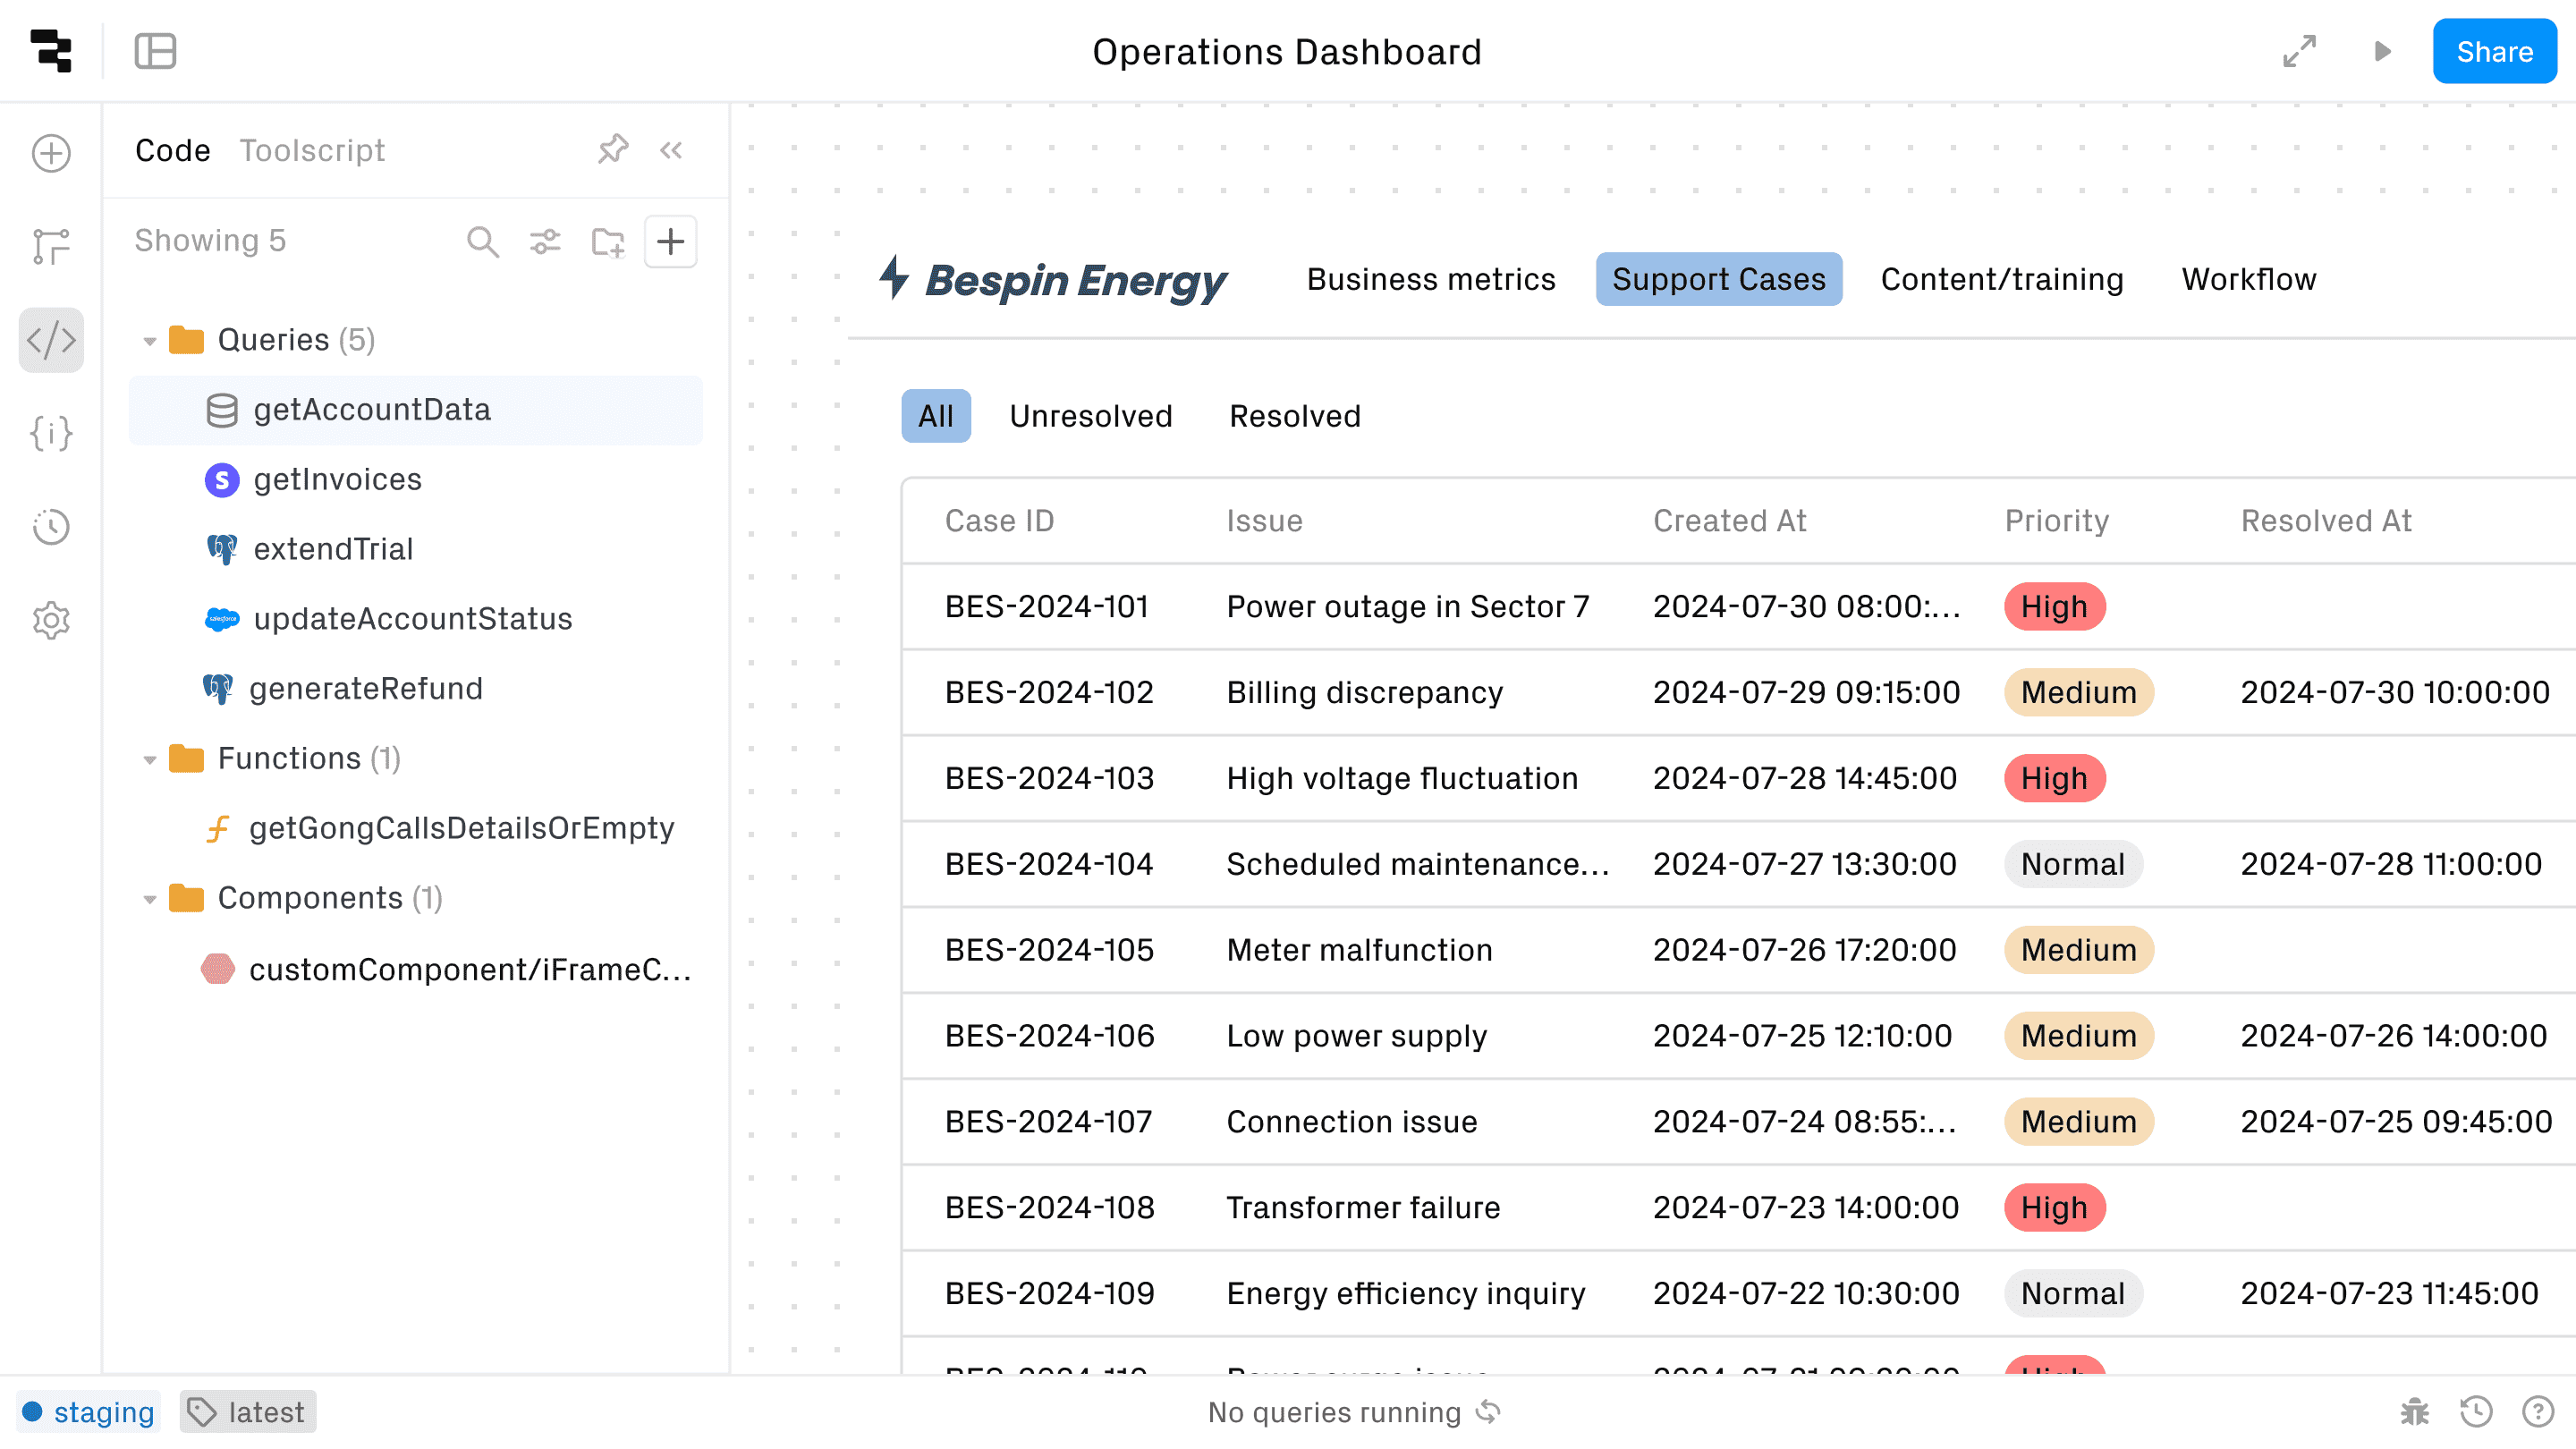The image size is (2576, 1449).
Task: Click the Bespin Energy logo
Action: pyautogui.click(x=1052, y=279)
